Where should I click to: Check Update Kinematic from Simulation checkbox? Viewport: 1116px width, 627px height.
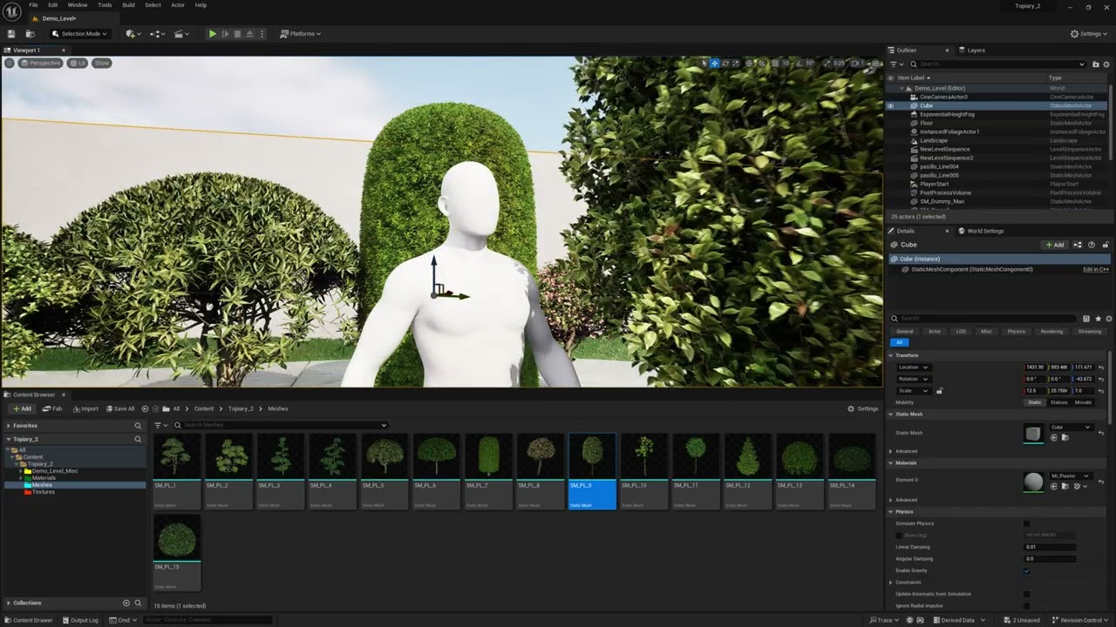(1026, 594)
